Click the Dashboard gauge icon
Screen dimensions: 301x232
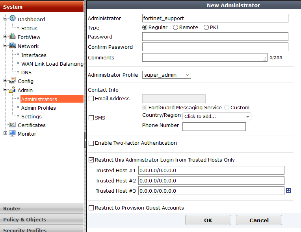[13, 18]
